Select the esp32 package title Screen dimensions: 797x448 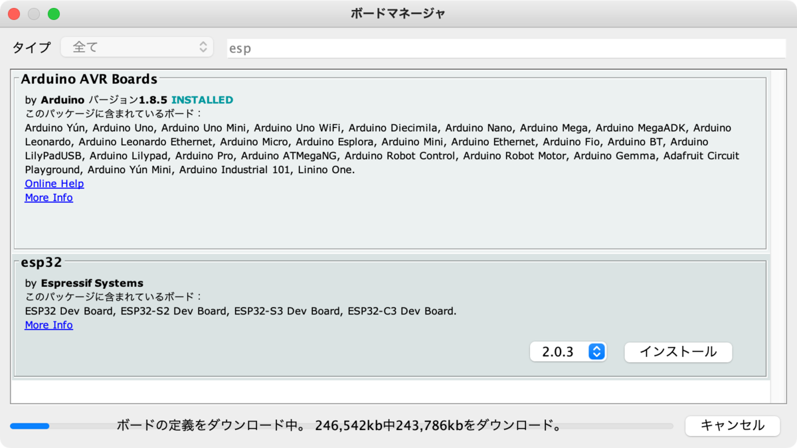click(x=41, y=262)
